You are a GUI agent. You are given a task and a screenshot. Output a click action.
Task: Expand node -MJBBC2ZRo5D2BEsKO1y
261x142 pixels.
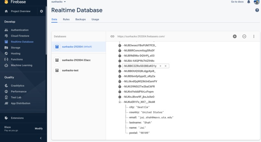pos(120,66)
